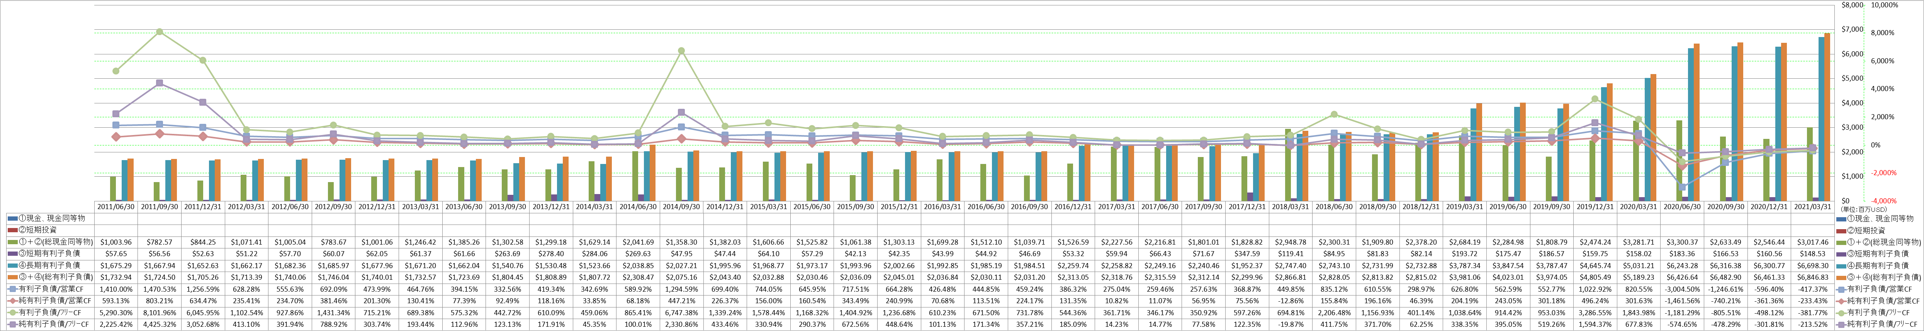The height and width of the screenshot is (331, 1924).
Task: Click the green line peak marker at 2014/09/30
Action: click(681, 51)
